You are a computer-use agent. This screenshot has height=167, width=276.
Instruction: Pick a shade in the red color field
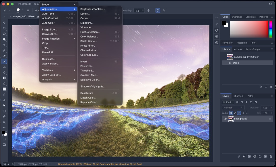pyautogui.click(x=249, y=29)
